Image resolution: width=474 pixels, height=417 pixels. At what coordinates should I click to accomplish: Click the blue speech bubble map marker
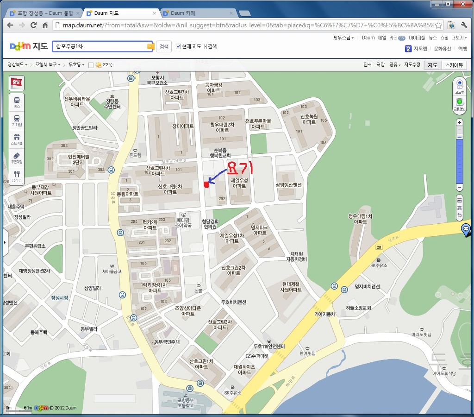click(x=466, y=229)
